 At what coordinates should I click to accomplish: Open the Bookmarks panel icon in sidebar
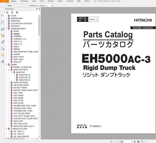(3, 16)
